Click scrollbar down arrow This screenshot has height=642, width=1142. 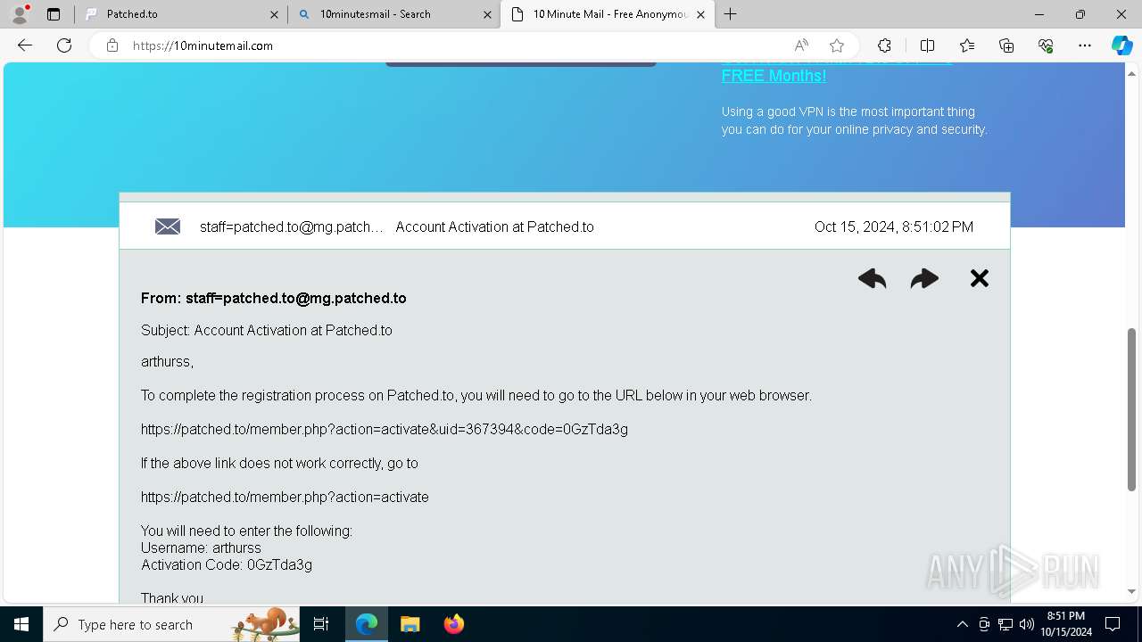coord(1131,592)
